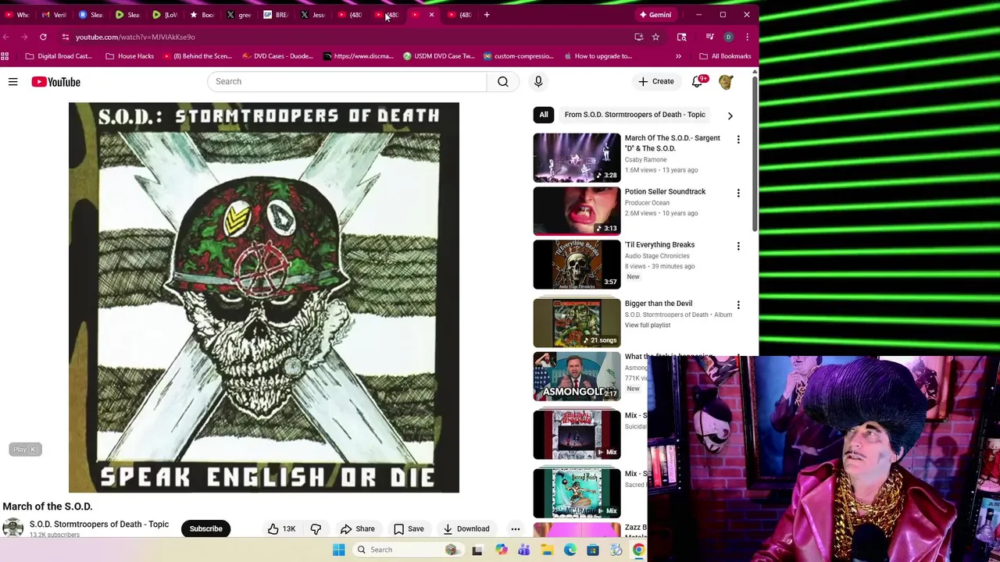Open the Chrome apps grid shortcut
The height and width of the screenshot is (562, 1000).
pos(5,56)
